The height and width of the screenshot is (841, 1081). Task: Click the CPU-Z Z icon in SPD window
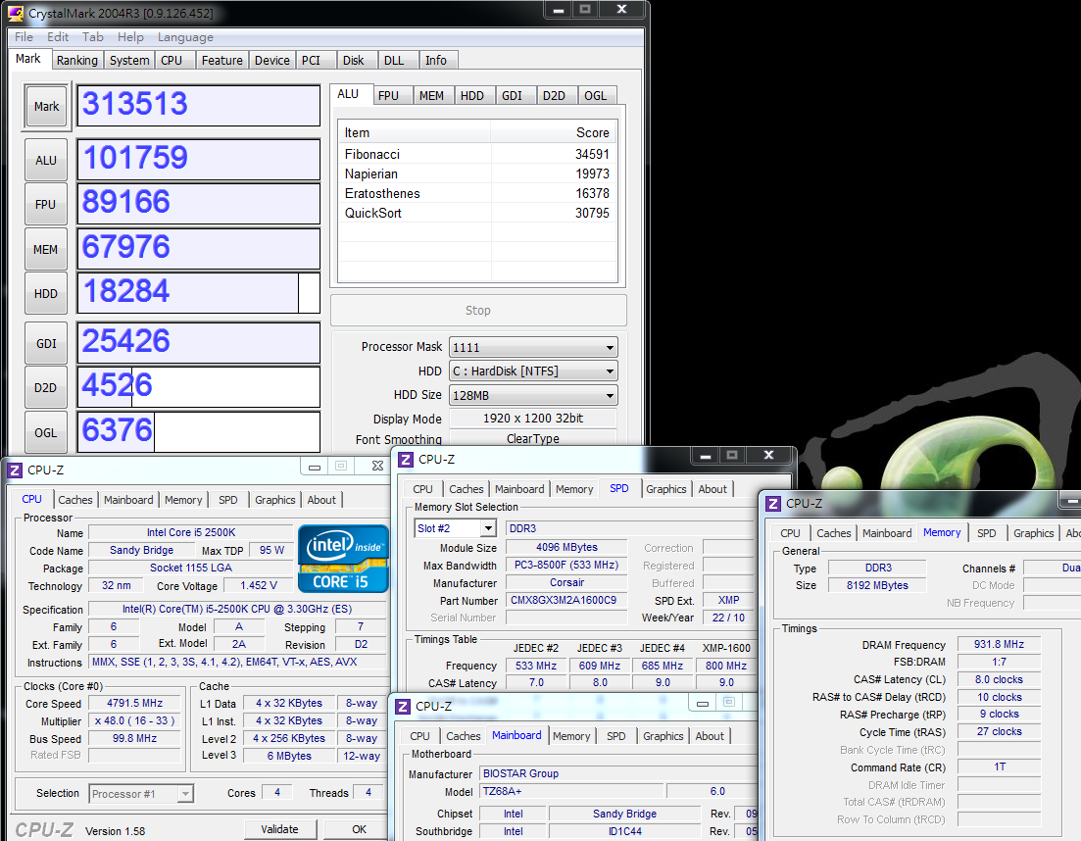(x=406, y=459)
